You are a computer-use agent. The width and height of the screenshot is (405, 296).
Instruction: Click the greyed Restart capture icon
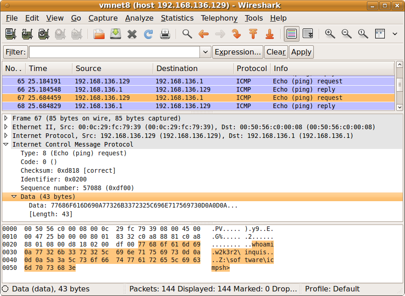click(x=77, y=34)
